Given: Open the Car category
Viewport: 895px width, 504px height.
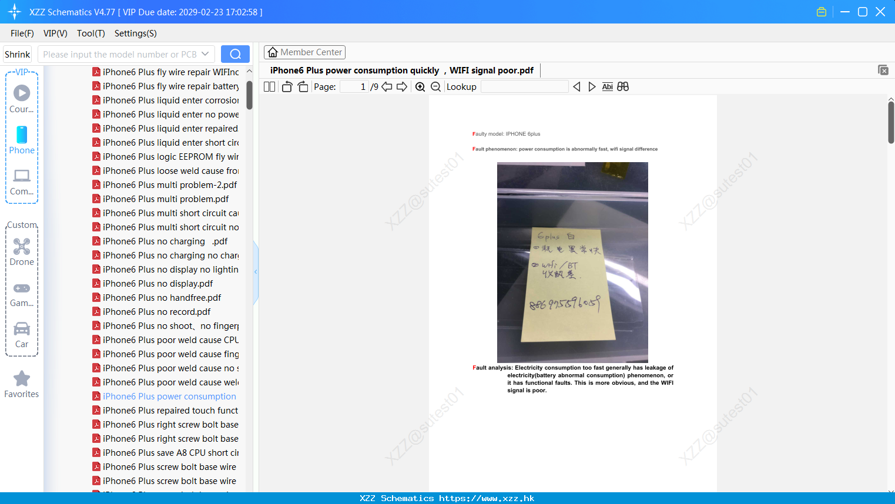Looking at the screenshot, I should (22, 335).
